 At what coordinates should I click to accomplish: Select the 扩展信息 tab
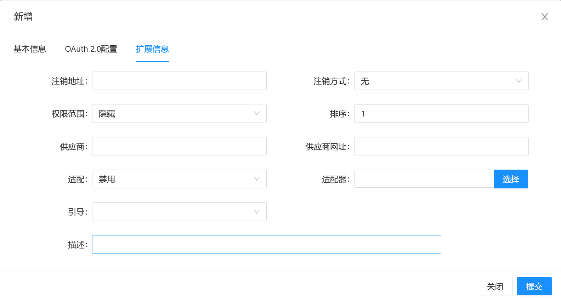[152, 49]
